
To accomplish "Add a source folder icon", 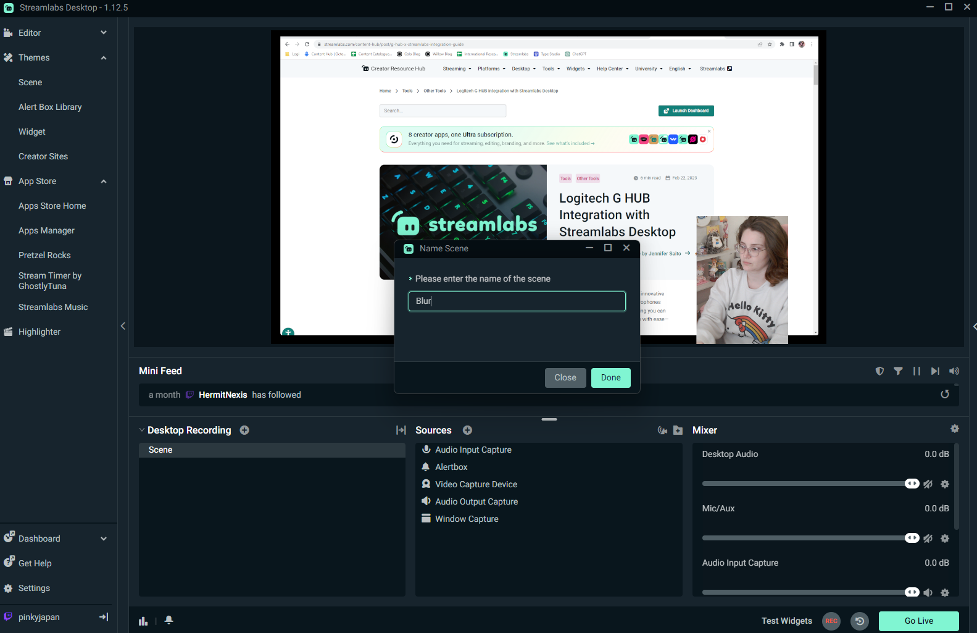I will (x=678, y=430).
